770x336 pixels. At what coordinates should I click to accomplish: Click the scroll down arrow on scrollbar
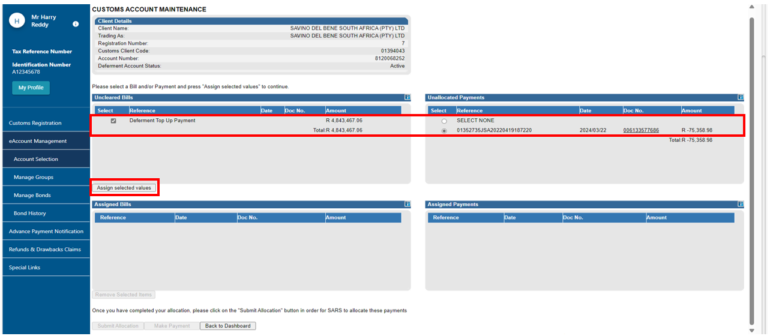pyautogui.click(x=752, y=330)
